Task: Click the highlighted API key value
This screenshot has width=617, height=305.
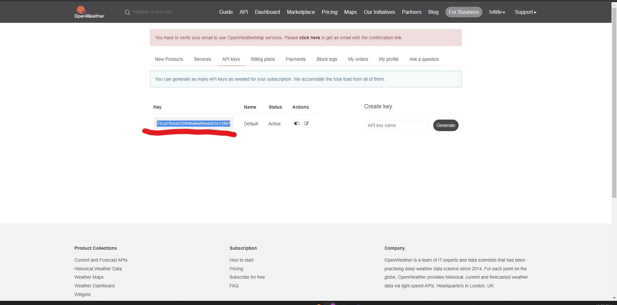Action: (193, 123)
